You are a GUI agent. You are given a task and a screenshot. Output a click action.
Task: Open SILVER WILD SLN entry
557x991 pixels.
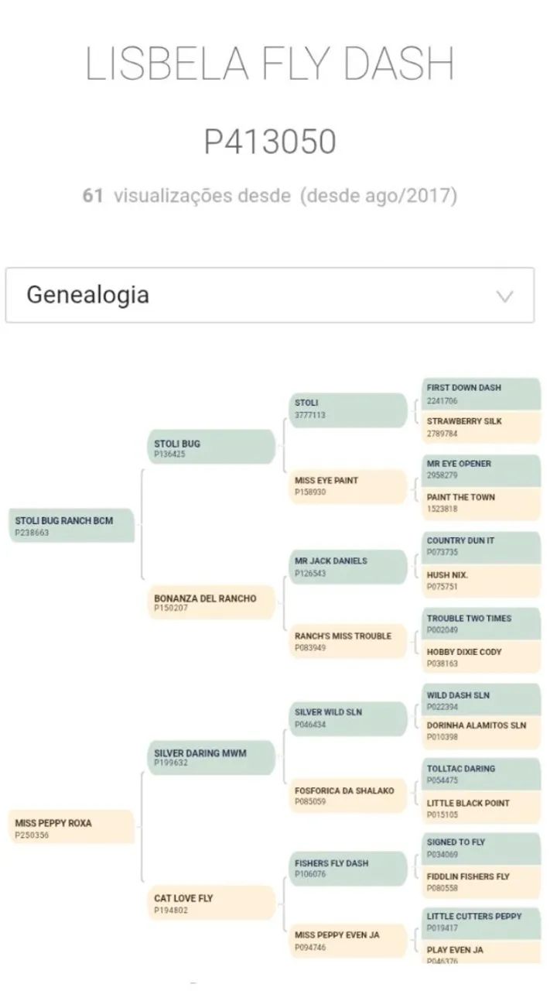coord(347,718)
